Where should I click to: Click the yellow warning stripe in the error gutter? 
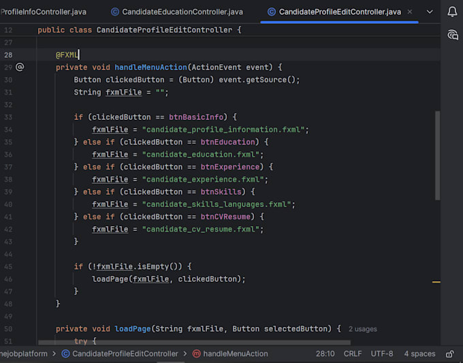coord(436,282)
